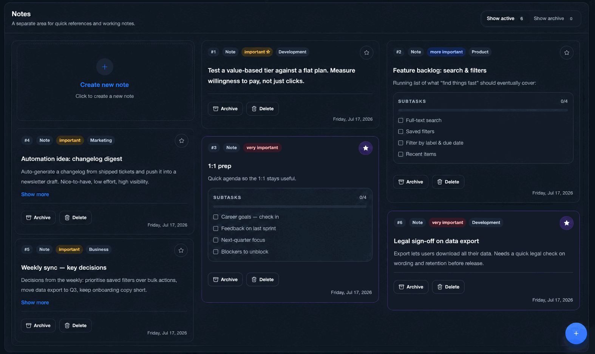595x354 pixels.
Task: Click the Product tag on note #2
Action: pos(480,52)
